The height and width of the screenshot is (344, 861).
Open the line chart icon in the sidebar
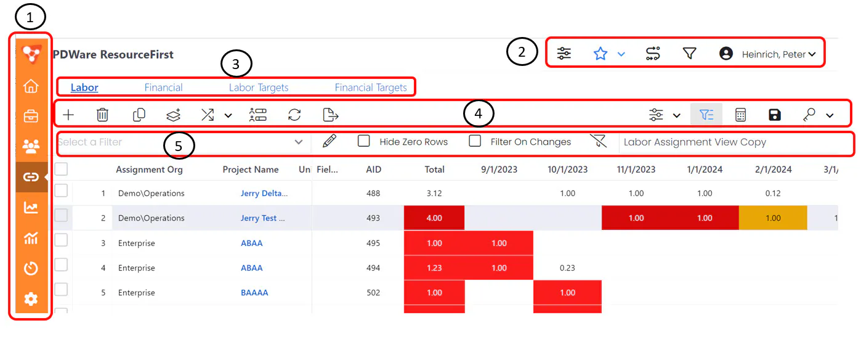point(30,208)
